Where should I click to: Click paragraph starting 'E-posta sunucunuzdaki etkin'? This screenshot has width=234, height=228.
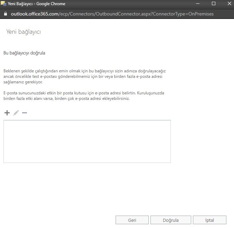[84, 96]
